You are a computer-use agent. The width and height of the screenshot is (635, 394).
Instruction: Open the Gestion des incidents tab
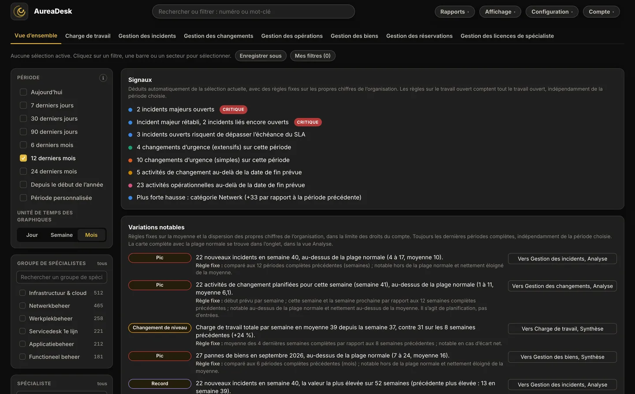point(147,36)
